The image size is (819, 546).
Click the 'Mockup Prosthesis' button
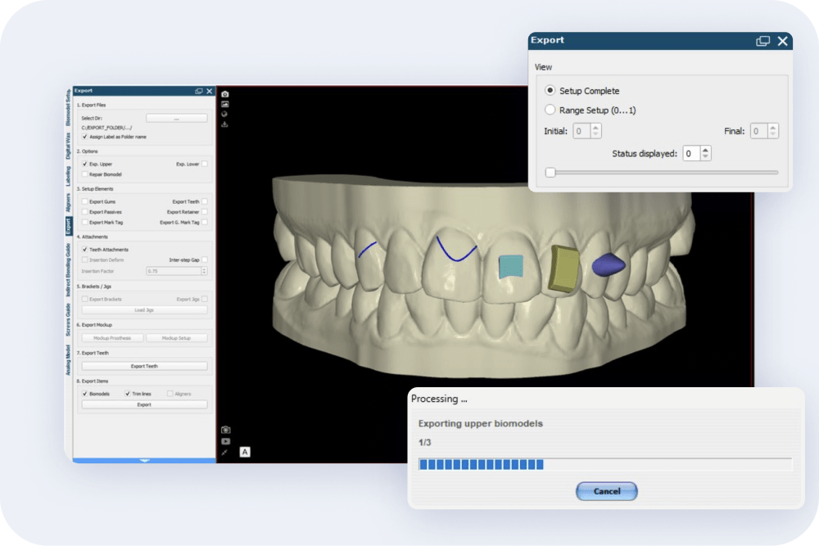pos(112,338)
